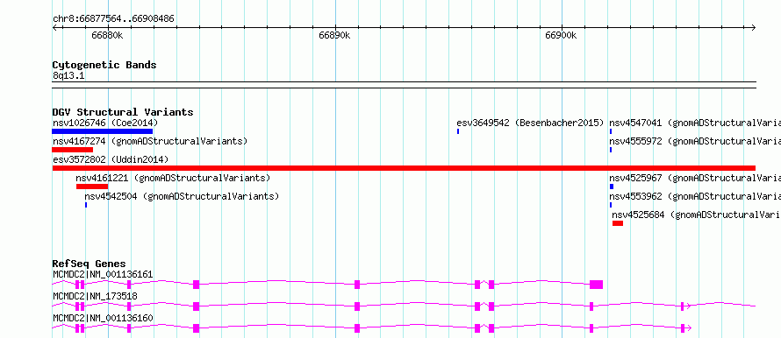This screenshot has height=338, width=781.
Task: Select the nsv4161221 variant label
Action: coord(173,178)
